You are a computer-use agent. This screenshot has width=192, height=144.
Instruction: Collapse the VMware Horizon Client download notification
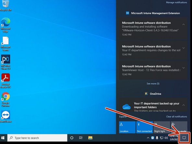[x=184, y=25]
